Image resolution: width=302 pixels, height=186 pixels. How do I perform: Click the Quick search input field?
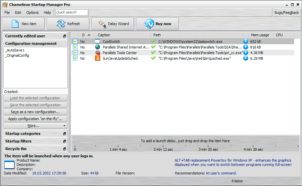[x=72, y=12]
